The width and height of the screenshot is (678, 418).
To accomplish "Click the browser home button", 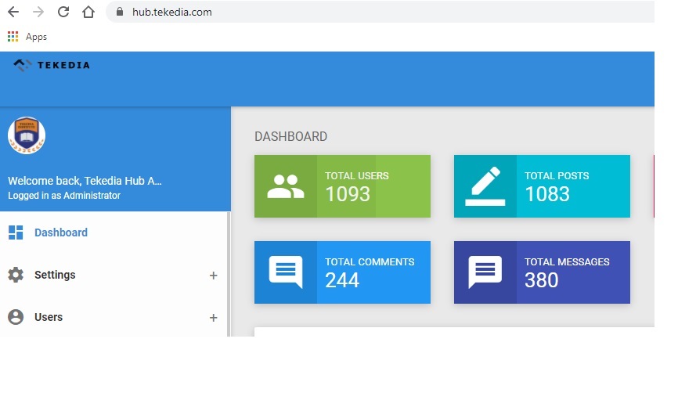I will [x=88, y=12].
